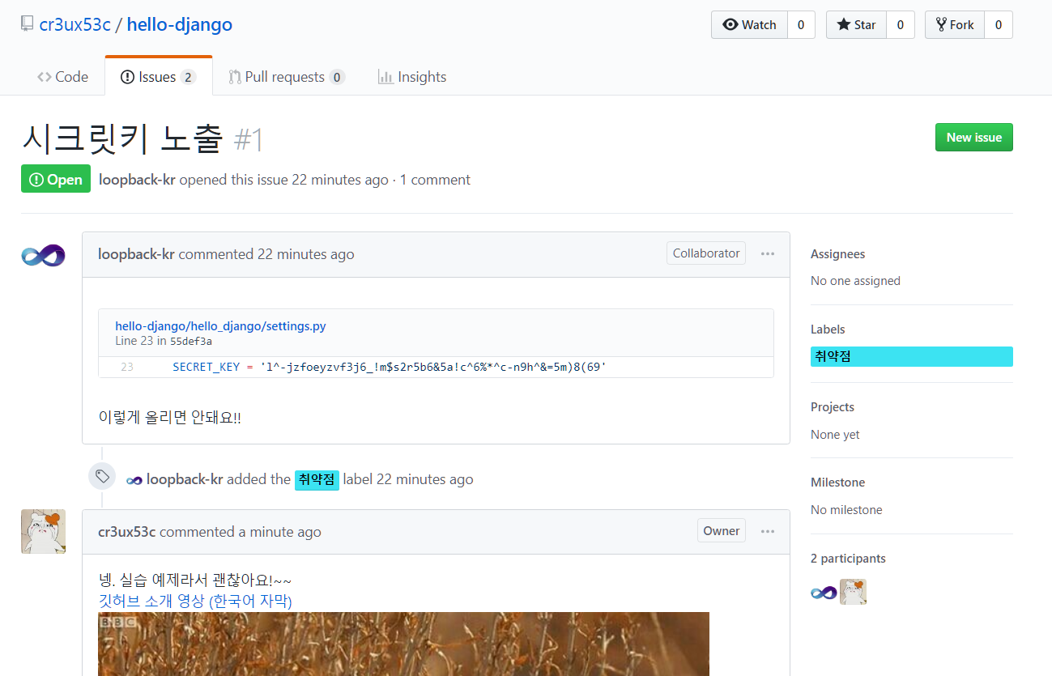Open cr3ux53c author link in second comment

point(127,532)
